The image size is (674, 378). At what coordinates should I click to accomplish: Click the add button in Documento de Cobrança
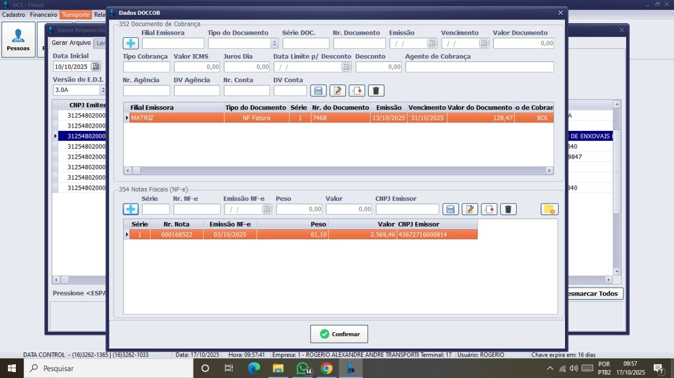pyautogui.click(x=130, y=44)
